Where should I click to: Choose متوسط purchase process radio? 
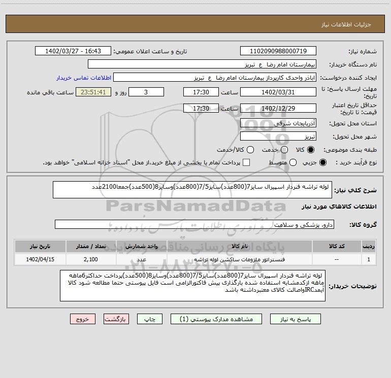coord(293,162)
